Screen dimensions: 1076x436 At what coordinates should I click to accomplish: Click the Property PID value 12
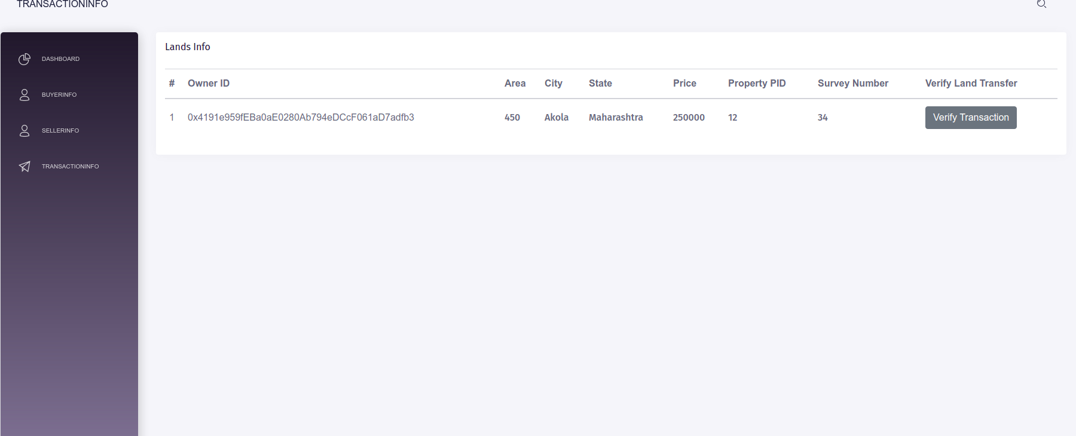click(732, 118)
